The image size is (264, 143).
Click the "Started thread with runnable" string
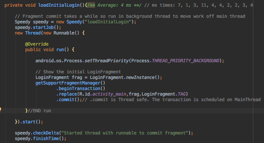point(125,133)
